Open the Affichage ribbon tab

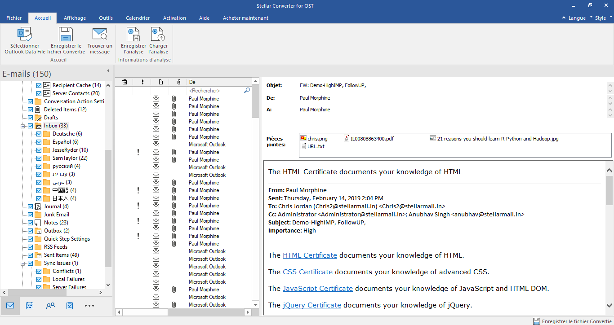[x=75, y=18]
